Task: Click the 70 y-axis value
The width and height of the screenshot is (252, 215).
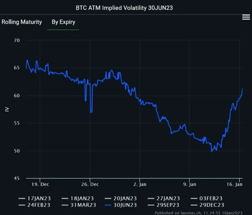Action: (x=17, y=40)
